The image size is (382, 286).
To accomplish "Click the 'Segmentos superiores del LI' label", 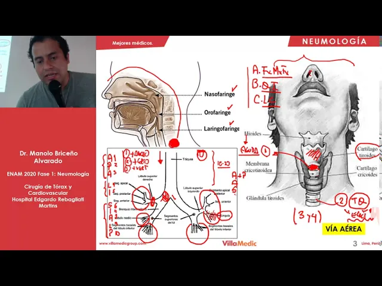I will (171, 219).
